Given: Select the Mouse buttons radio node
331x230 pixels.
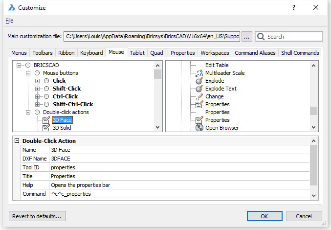Looking at the screenshot, I should click(x=37, y=73).
